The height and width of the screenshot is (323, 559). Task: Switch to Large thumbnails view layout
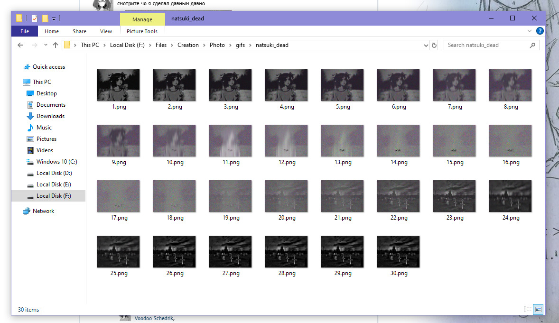[x=538, y=309]
